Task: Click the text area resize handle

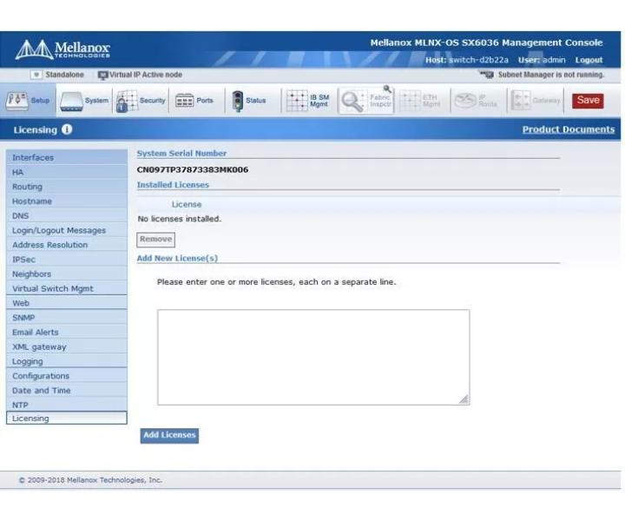Action: click(x=464, y=399)
